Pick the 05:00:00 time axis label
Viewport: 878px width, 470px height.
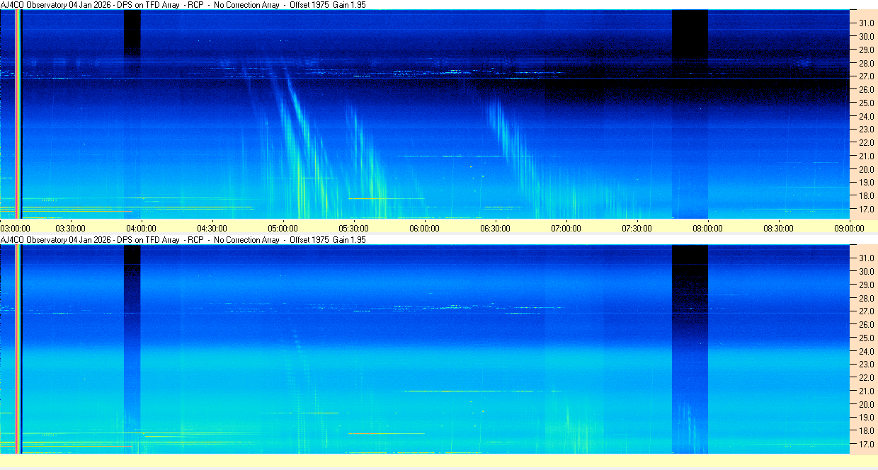(283, 228)
